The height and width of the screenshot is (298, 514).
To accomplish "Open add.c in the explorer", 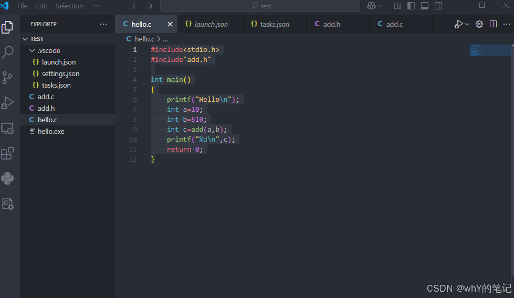I will (68, 97).
